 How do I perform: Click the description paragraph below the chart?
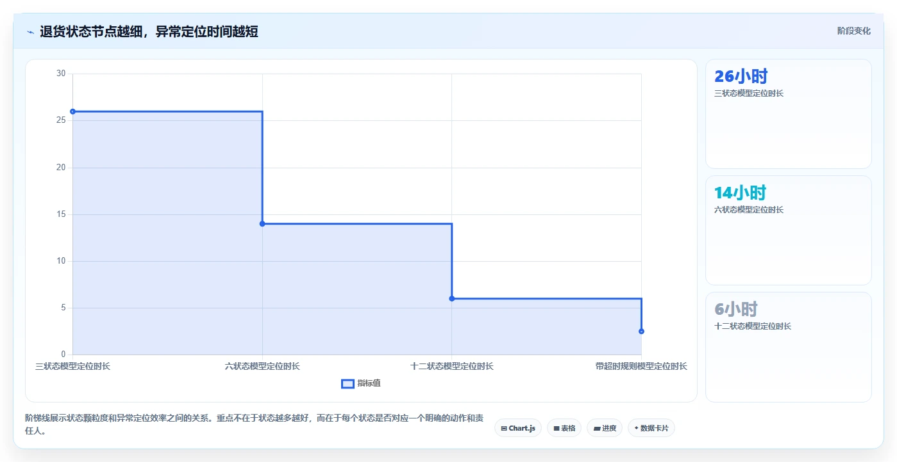coord(254,424)
